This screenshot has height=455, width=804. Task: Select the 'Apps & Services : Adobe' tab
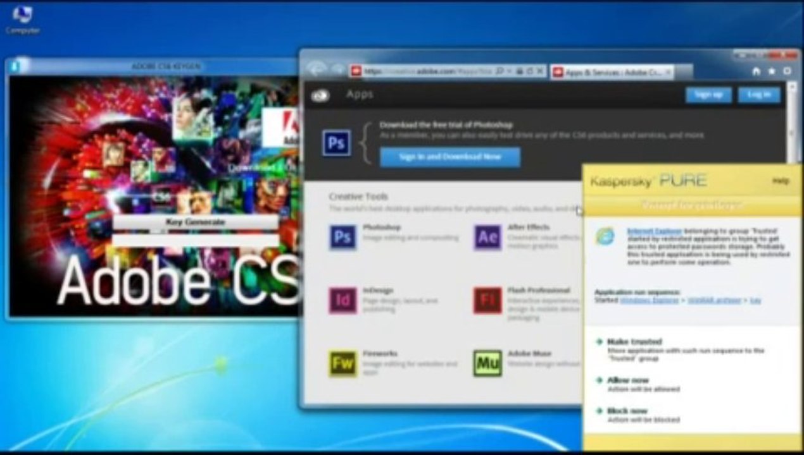[612, 72]
